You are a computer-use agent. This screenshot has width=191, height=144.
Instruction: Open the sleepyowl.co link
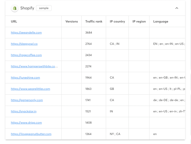[24, 44]
